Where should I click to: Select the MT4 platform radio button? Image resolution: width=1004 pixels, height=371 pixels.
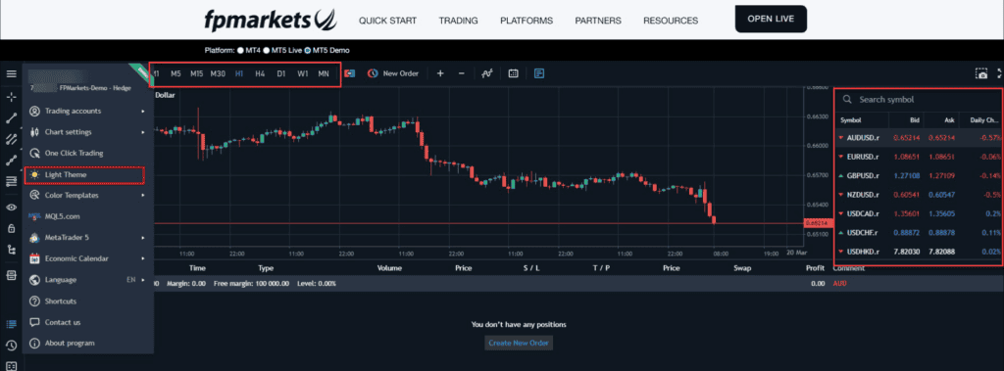[x=241, y=50]
